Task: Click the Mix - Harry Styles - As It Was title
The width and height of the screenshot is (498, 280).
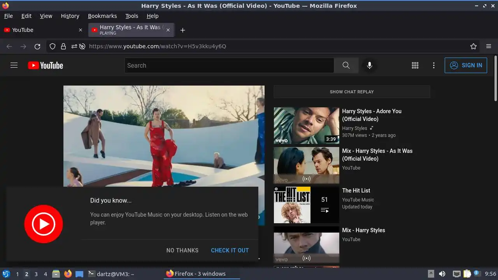Action: pyautogui.click(x=377, y=155)
